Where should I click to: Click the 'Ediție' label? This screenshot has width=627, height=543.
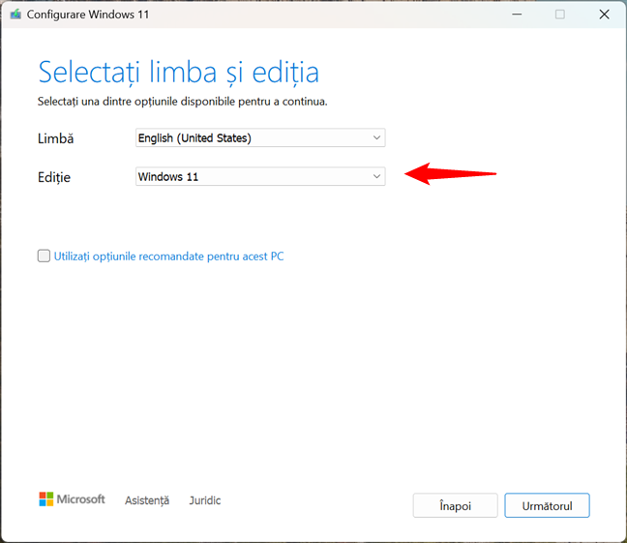(54, 177)
